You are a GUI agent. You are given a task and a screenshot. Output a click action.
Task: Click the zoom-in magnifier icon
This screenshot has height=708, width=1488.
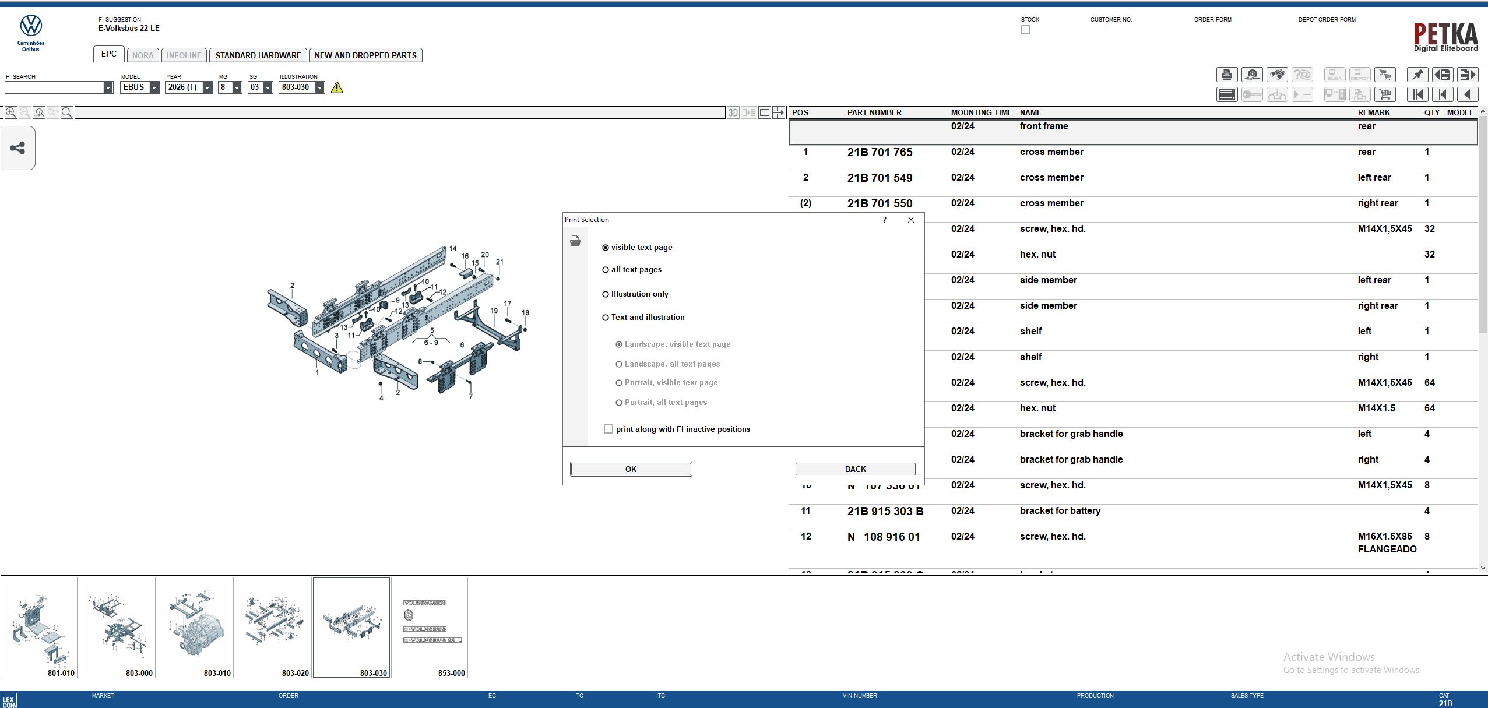point(10,112)
